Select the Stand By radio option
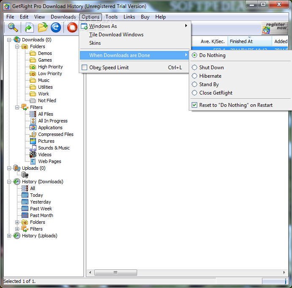292x288 pixels. (194, 84)
